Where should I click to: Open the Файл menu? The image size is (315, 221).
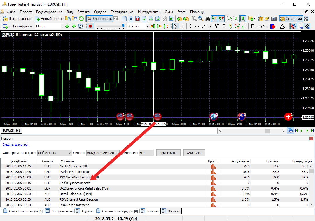pos(11,12)
